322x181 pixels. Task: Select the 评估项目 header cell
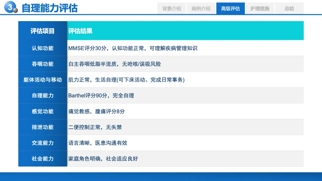(x=43, y=31)
